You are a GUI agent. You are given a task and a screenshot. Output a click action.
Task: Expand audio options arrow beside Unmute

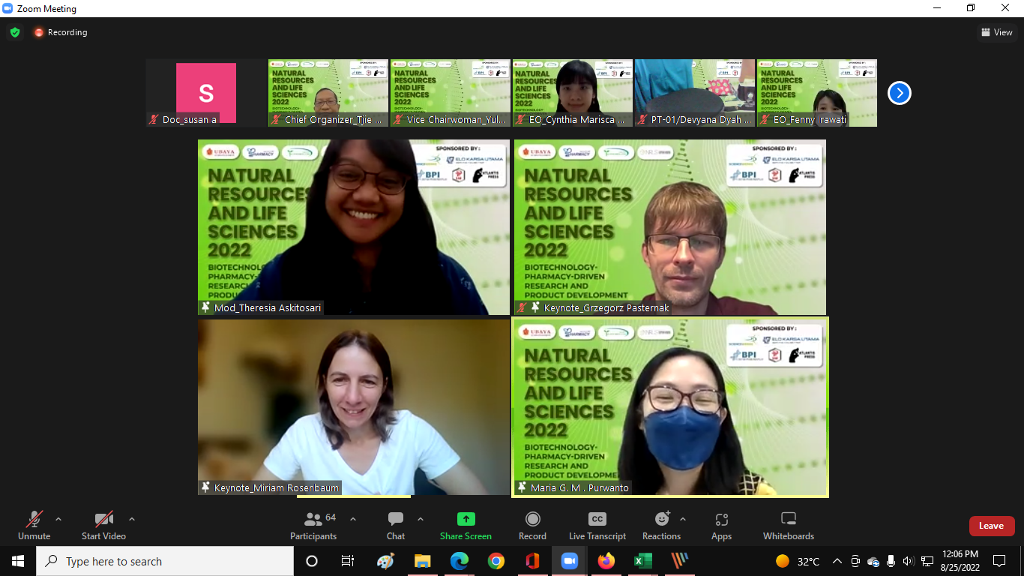(58, 519)
